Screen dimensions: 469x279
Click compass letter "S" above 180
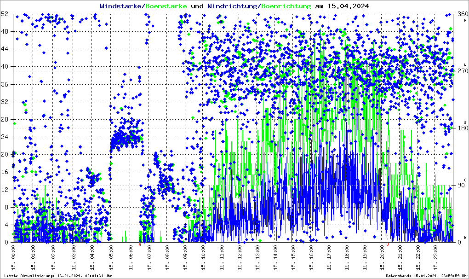[465, 122]
